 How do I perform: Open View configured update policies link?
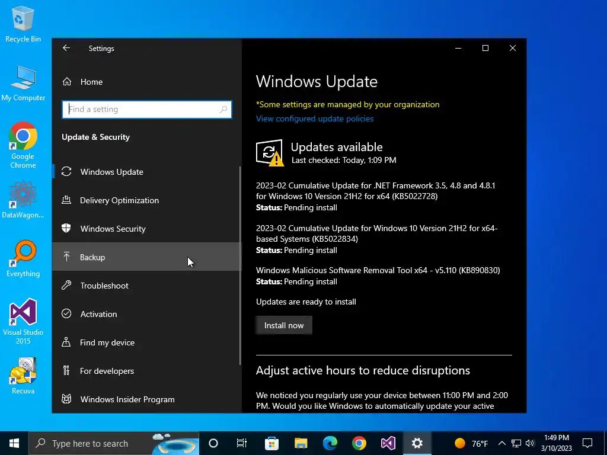tap(315, 118)
